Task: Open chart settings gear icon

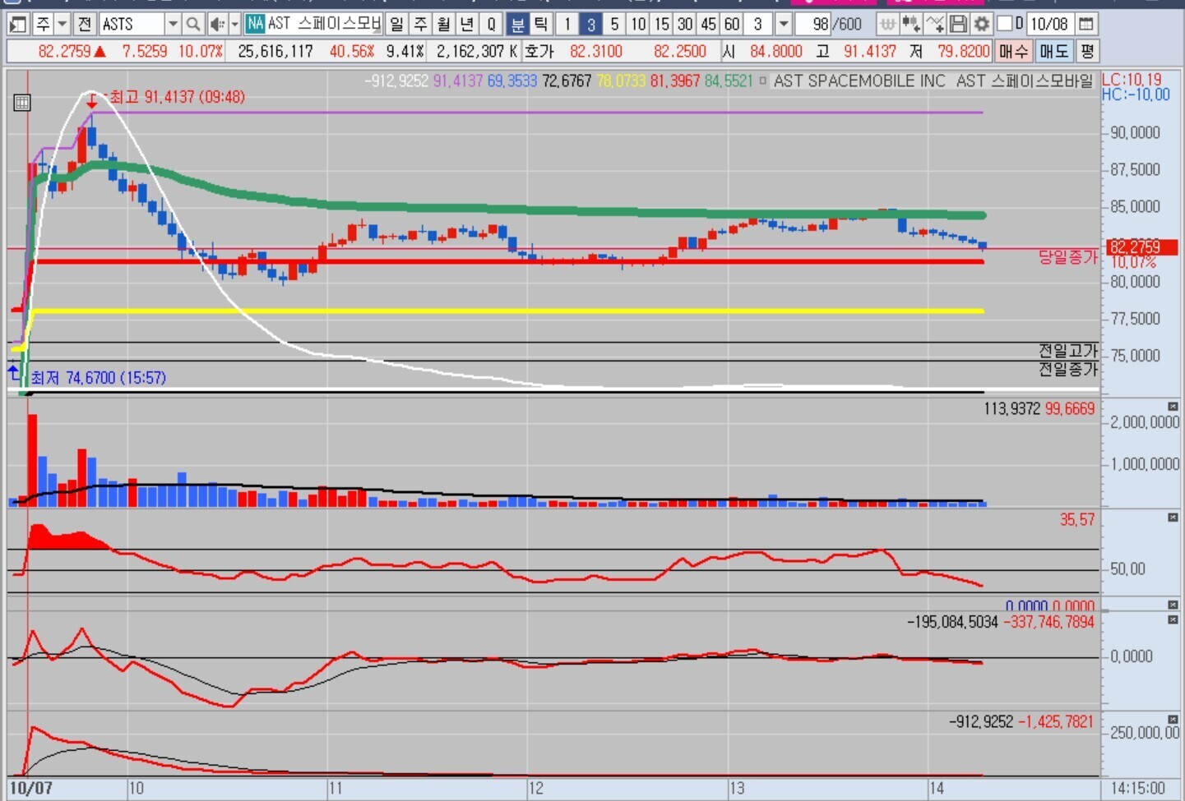Action: click(x=981, y=24)
